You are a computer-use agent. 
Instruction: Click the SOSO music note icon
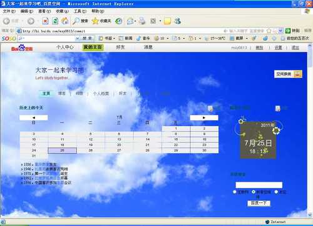tap(138, 38)
